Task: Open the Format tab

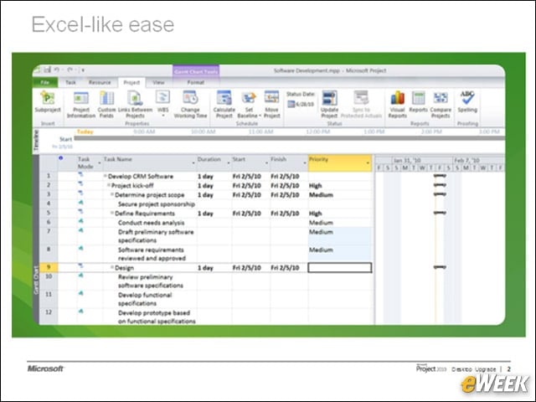Action: tap(195, 82)
